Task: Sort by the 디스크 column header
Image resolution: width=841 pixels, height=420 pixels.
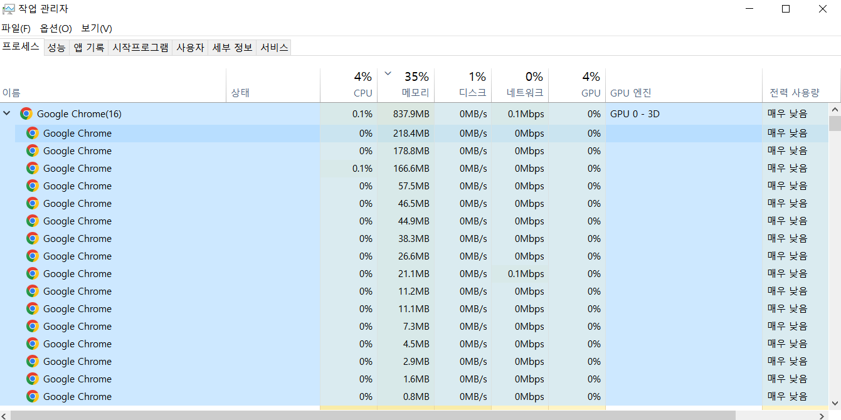Action: (x=463, y=85)
